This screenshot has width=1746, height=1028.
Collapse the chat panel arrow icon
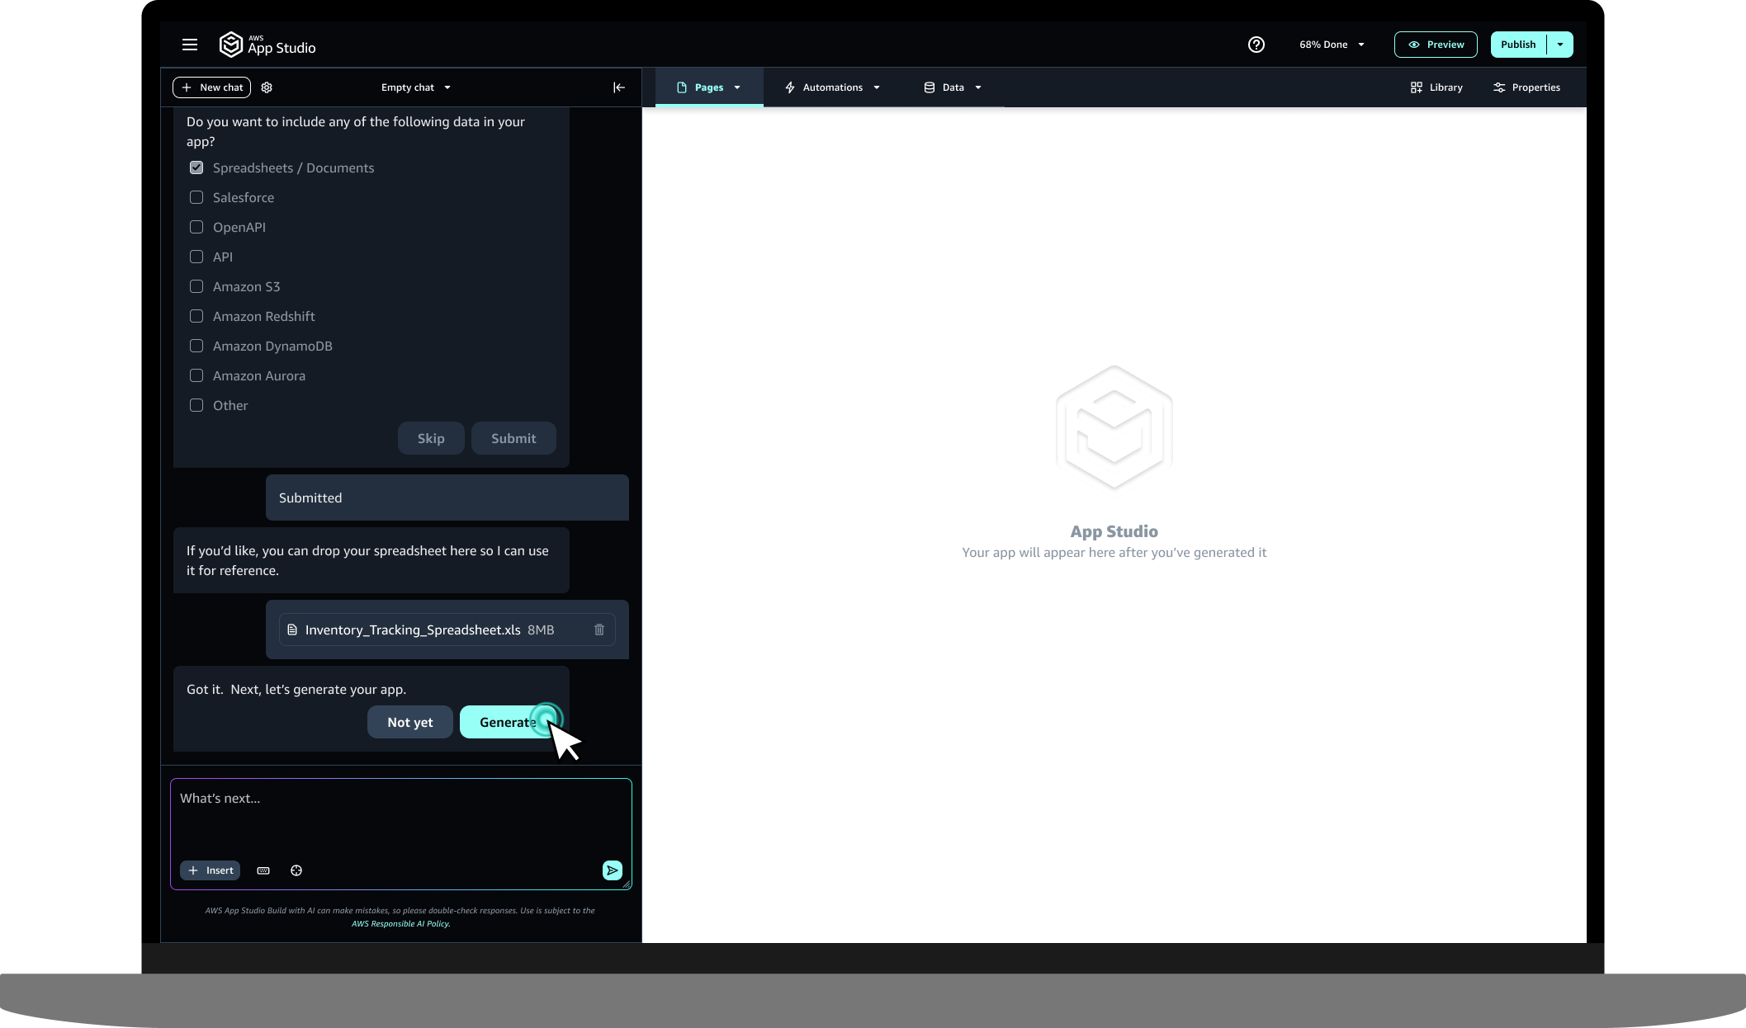[x=619, y=87]
